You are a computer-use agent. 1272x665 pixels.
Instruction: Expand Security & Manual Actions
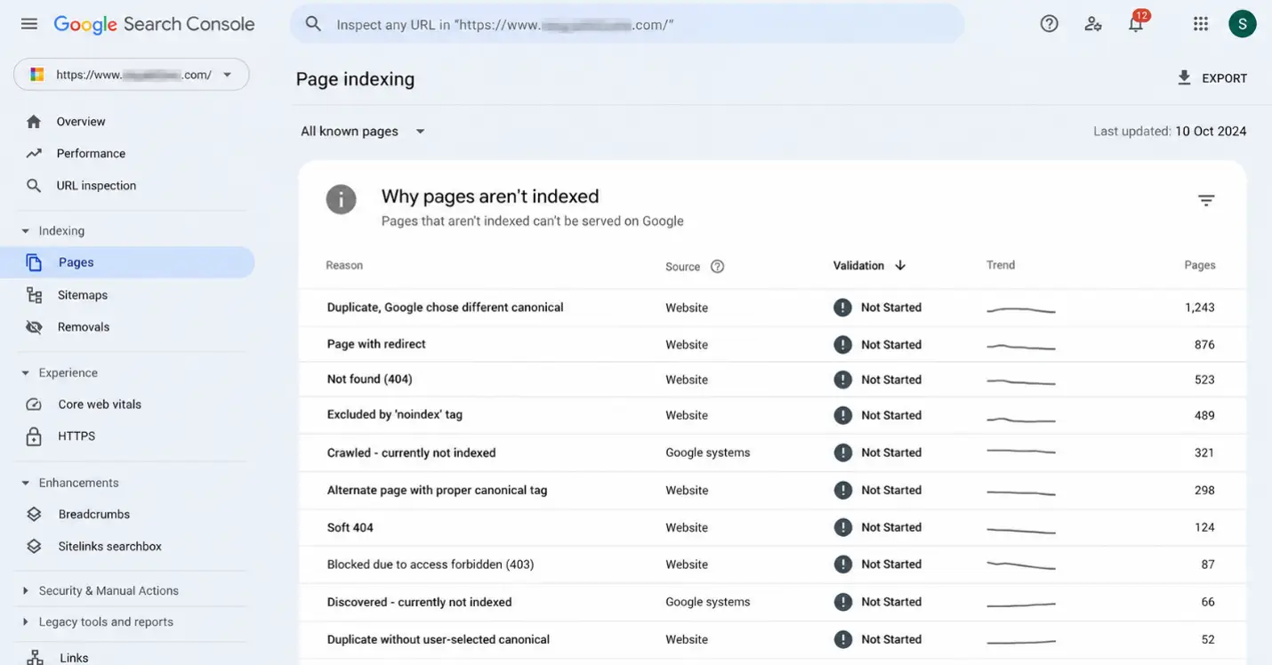(x=25, y=591)
